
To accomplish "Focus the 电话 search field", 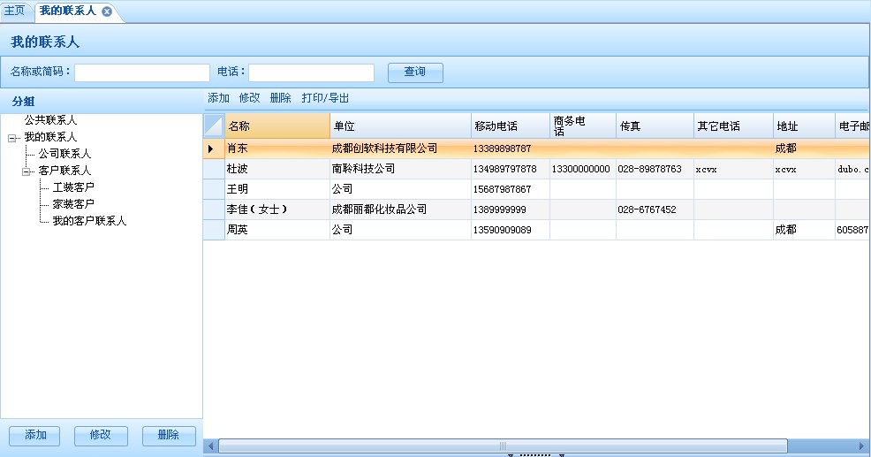I will 311,72.
